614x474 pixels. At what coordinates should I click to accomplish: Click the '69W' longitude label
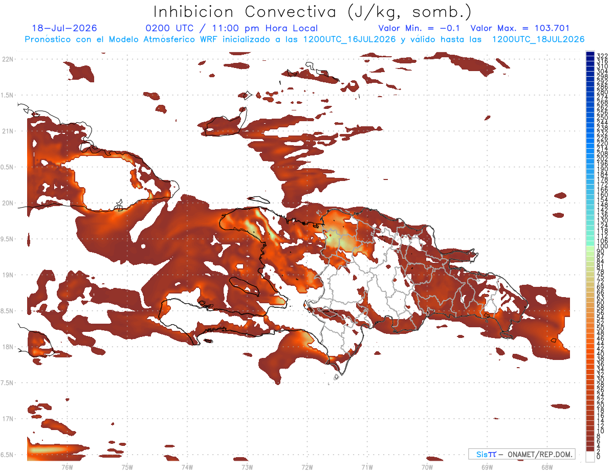[487, 467]
